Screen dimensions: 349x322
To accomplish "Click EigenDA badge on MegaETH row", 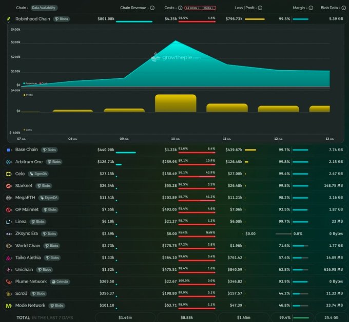I will [49, 198].
